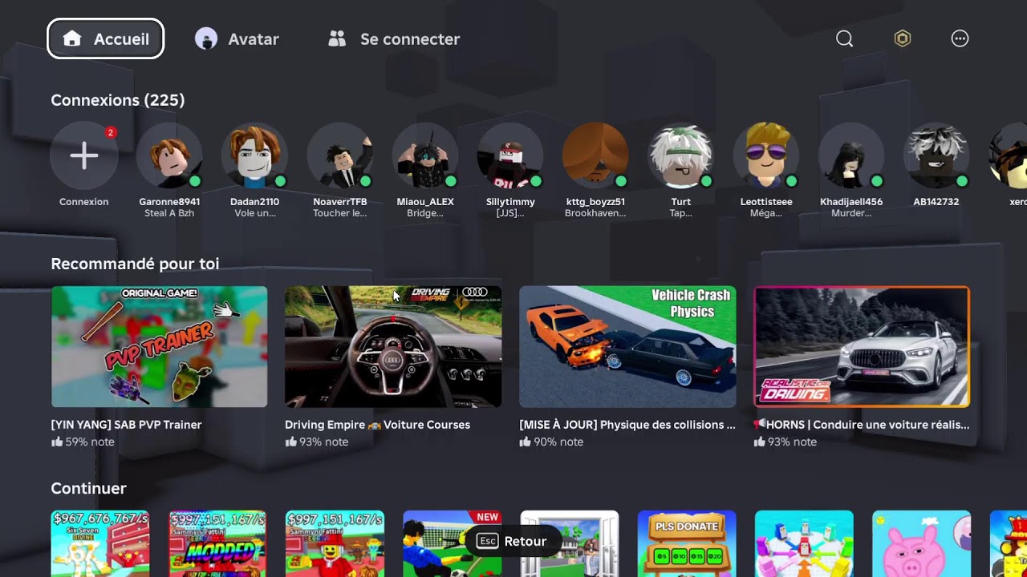Open the PLS DONATE game thumbnail
Screen dimensions: 1027x577
687,543
